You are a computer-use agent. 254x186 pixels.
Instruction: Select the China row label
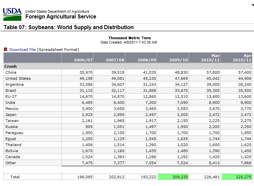(x=11, y=72)
